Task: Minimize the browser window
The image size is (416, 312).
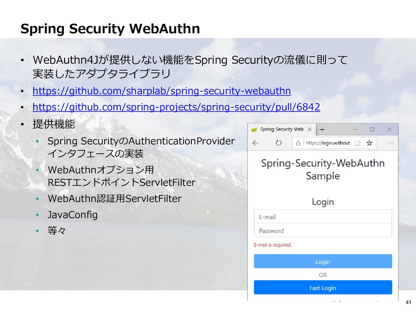Action: (355, 130)
